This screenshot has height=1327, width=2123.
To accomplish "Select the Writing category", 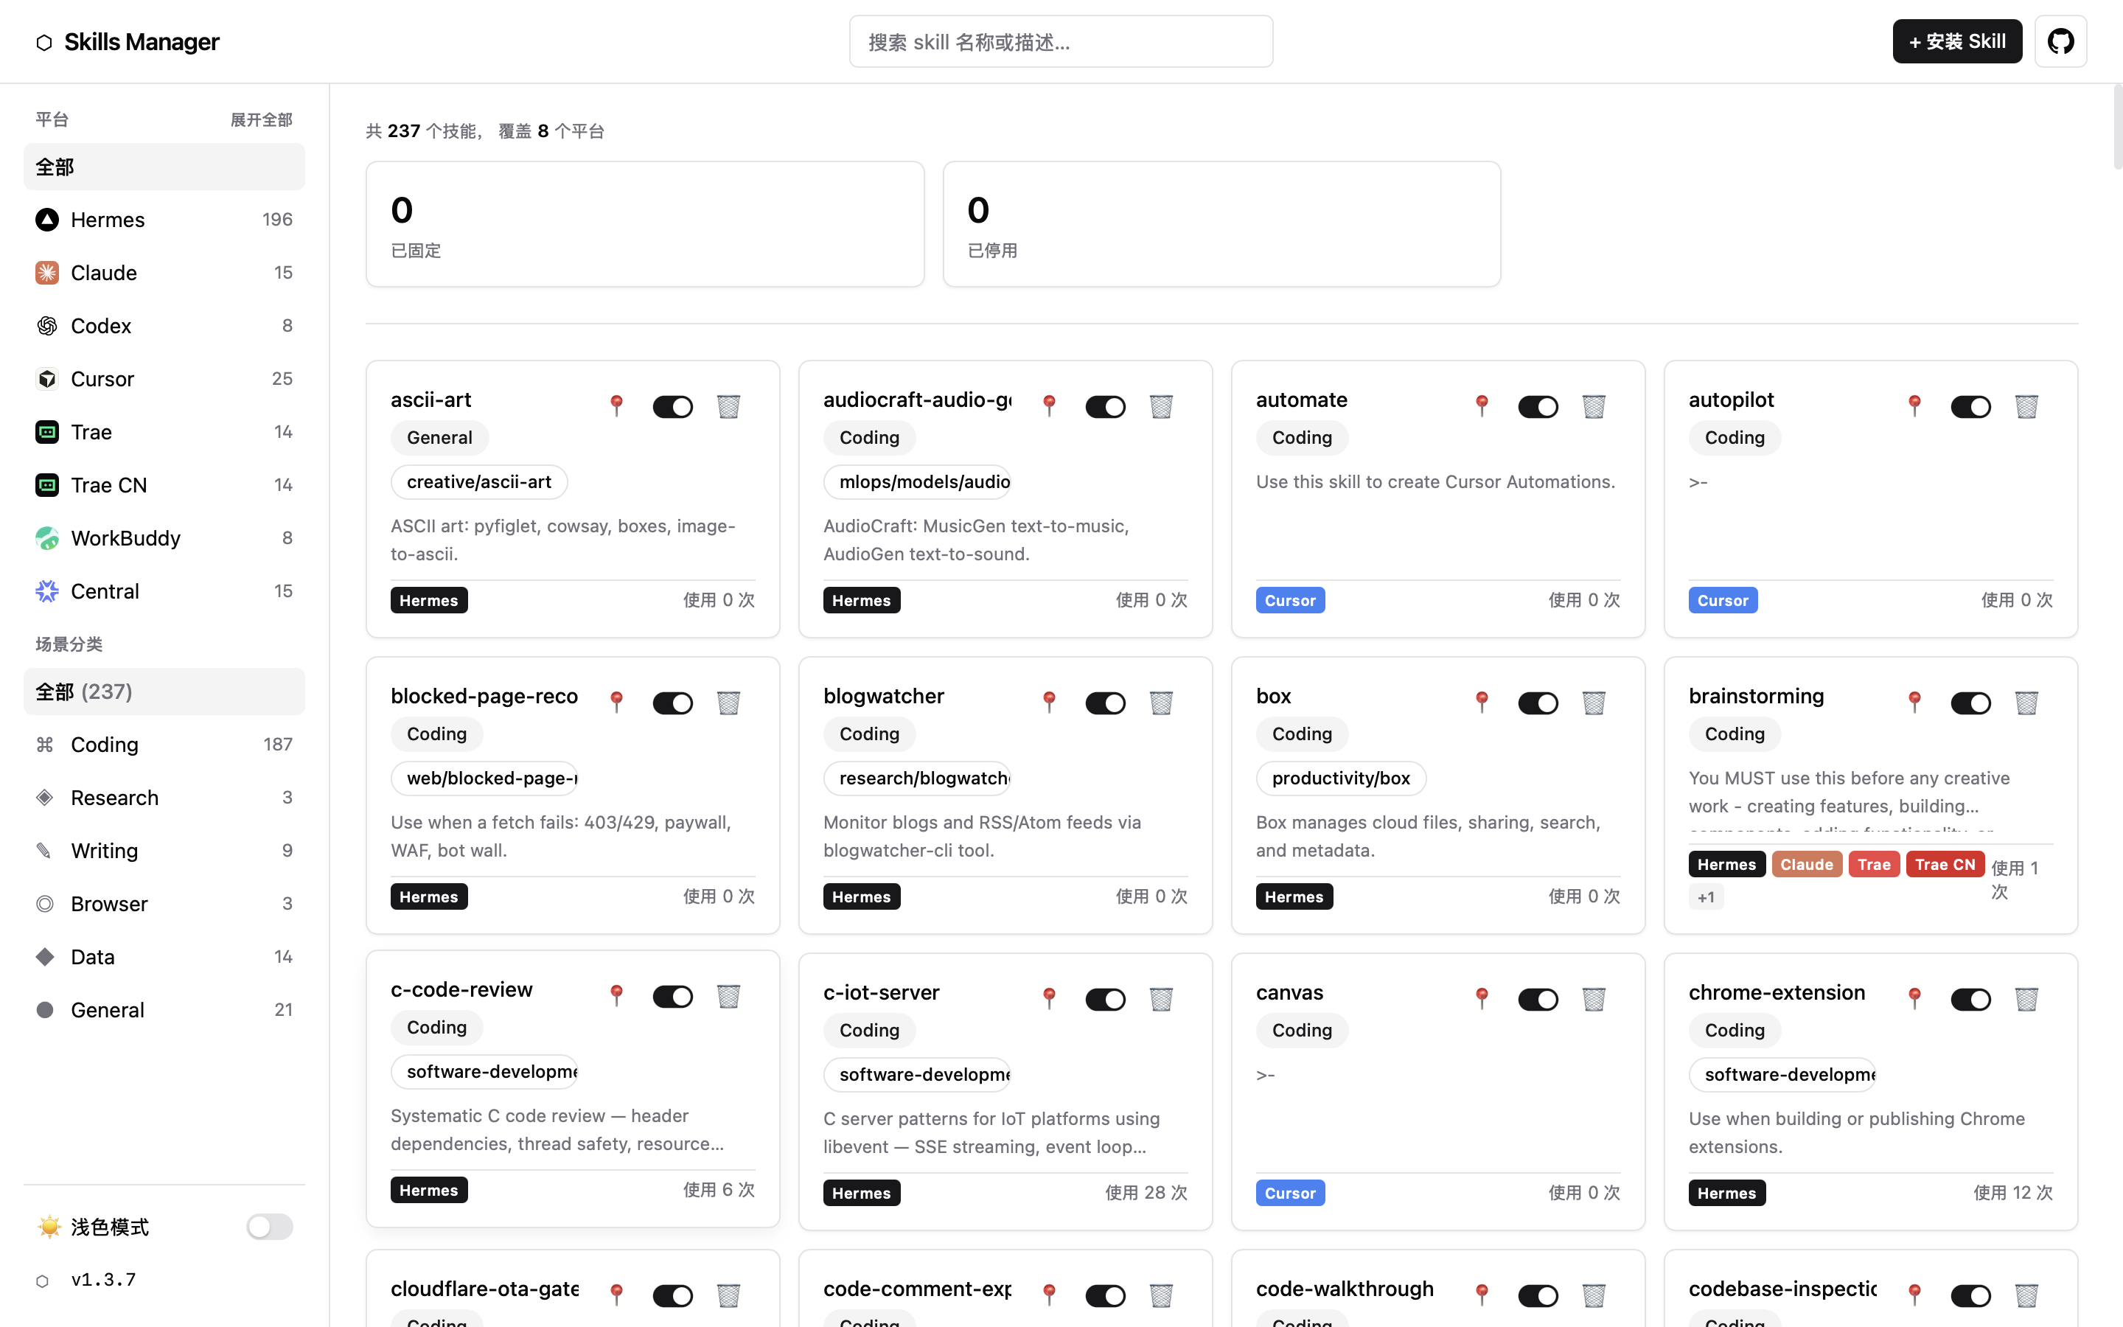I will [164, 851].
